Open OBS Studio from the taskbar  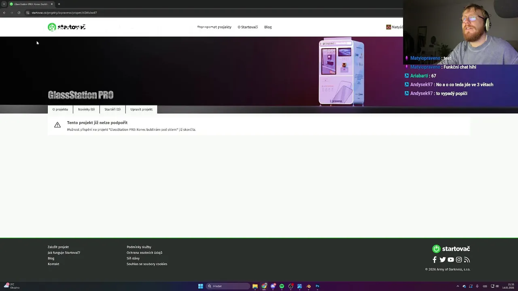pos(291,286)
